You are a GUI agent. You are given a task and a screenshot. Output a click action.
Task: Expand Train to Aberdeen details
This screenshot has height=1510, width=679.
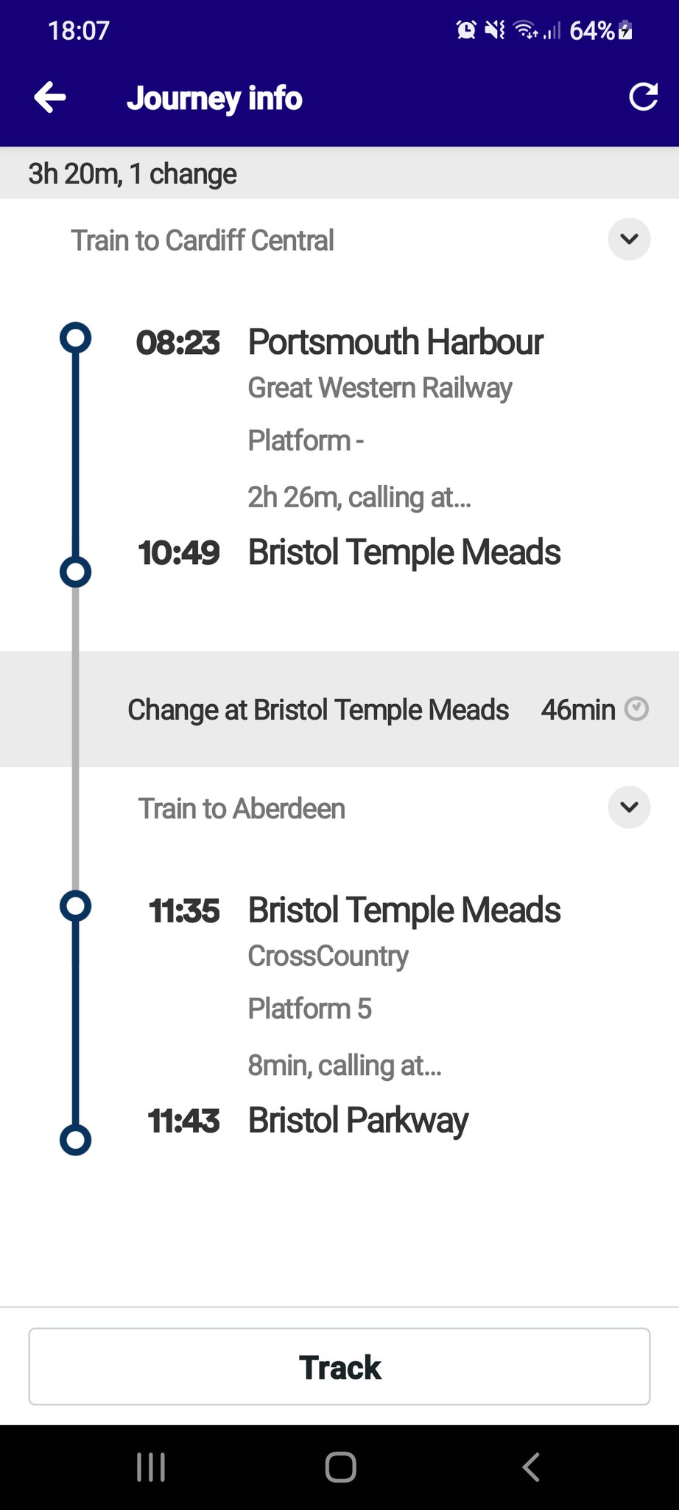pos(629,807)
